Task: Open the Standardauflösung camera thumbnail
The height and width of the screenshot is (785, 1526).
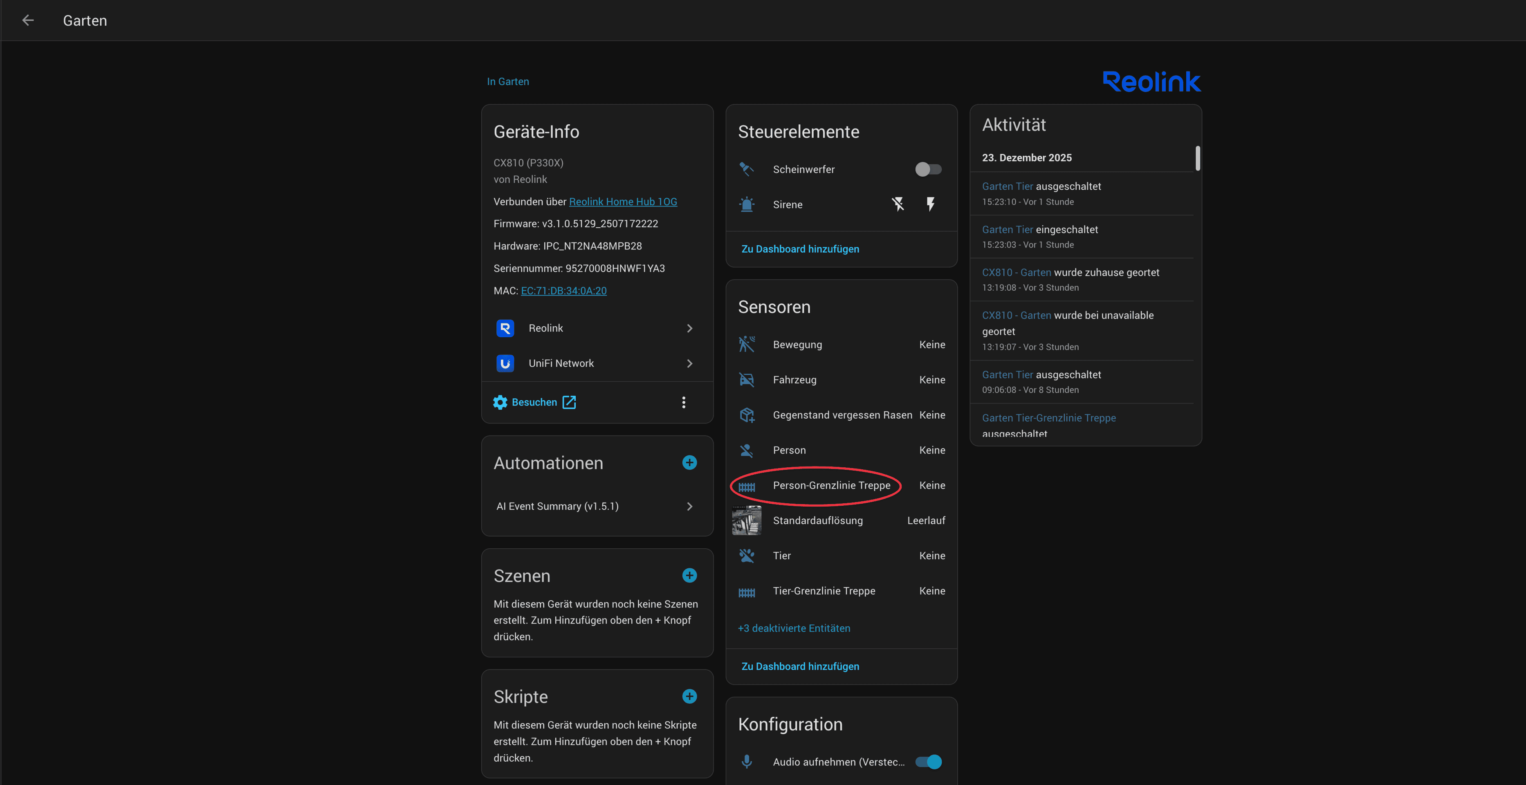Action: 746,520
